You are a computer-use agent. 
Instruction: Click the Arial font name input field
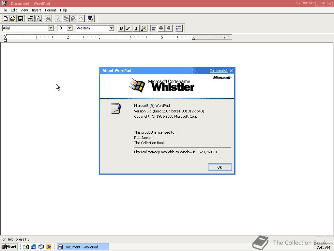pos(25,28)
